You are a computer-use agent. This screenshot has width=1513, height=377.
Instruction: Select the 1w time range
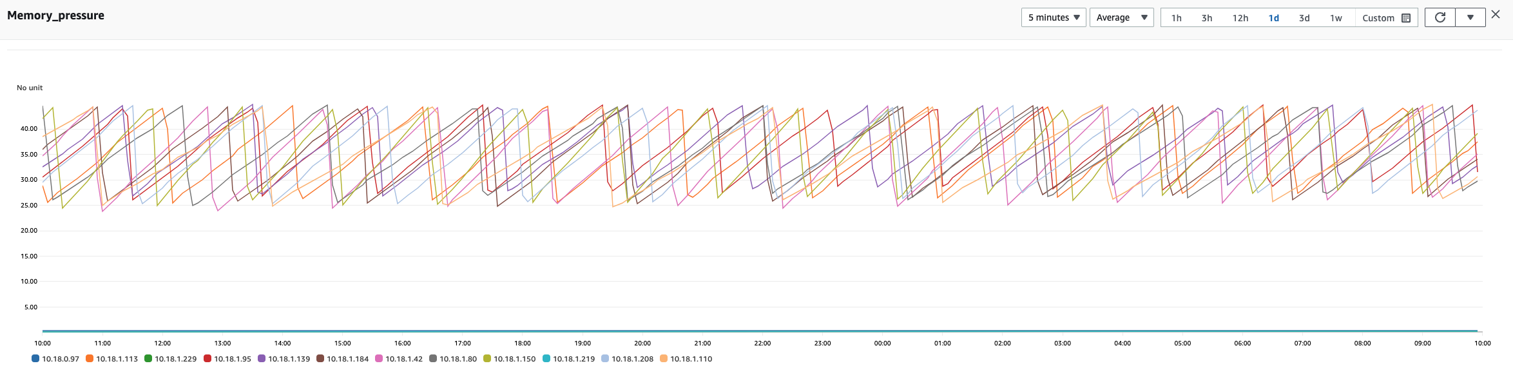pos(1336,18)
